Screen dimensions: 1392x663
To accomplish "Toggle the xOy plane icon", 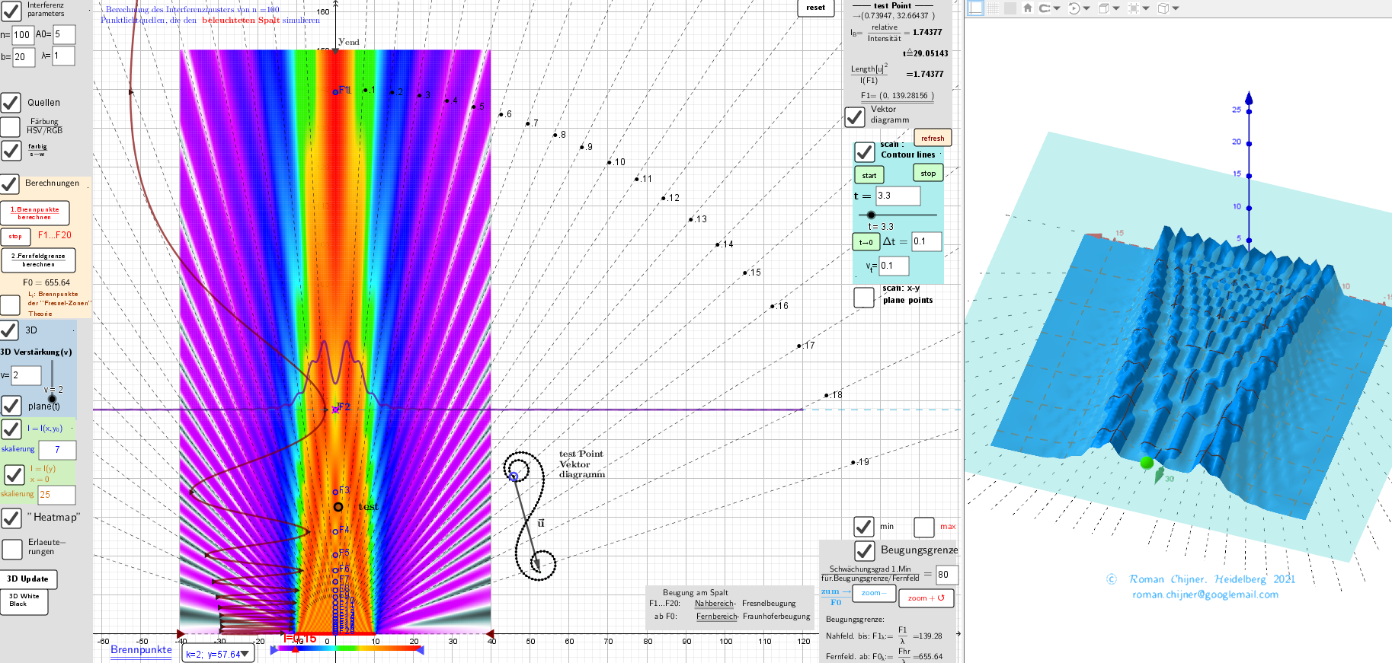I will pyautogui.click(x=1010, y=8).
